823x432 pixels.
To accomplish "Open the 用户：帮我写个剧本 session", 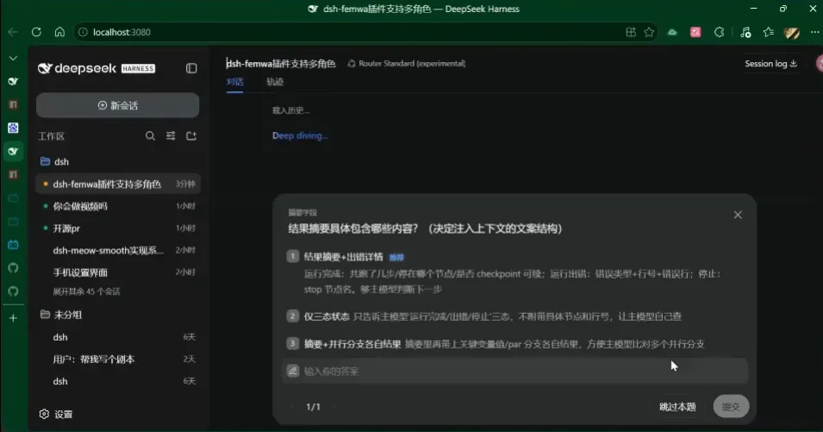I will [x=117, y=360].
